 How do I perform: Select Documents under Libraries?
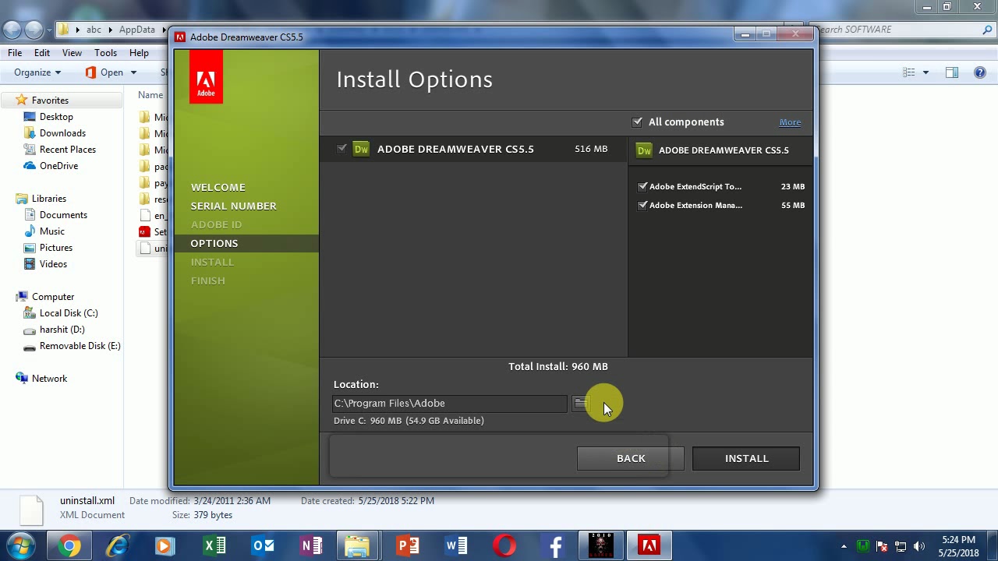[x=63, y=215]
